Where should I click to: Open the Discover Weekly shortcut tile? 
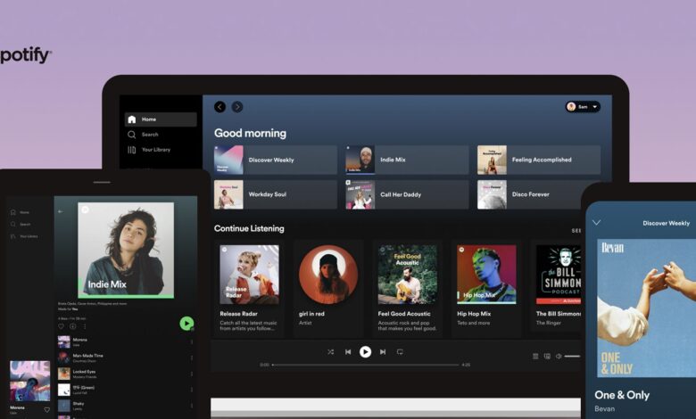[275, 160]
